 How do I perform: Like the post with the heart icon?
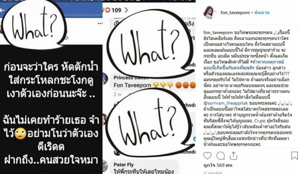click(207, 156)
